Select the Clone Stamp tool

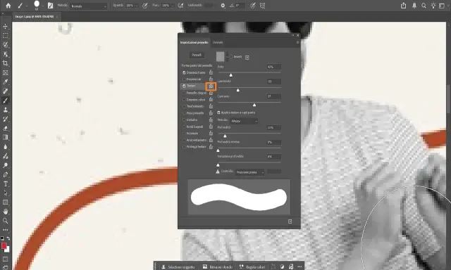coord(5,110)
